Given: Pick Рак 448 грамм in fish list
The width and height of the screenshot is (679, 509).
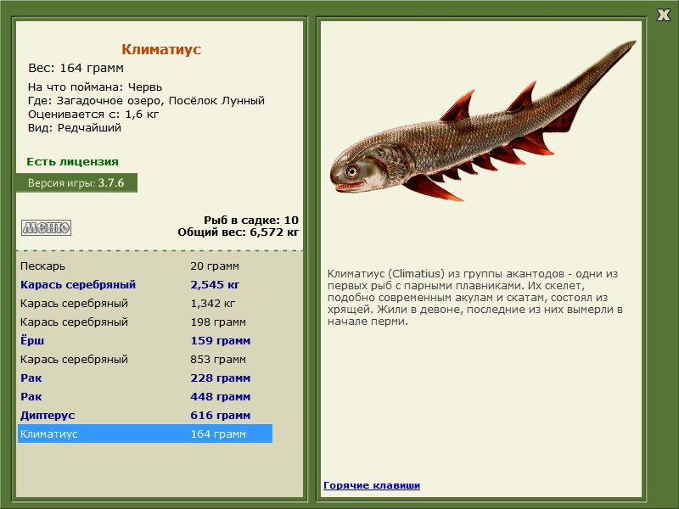Looking at the screenshot, I should [145, 396].
